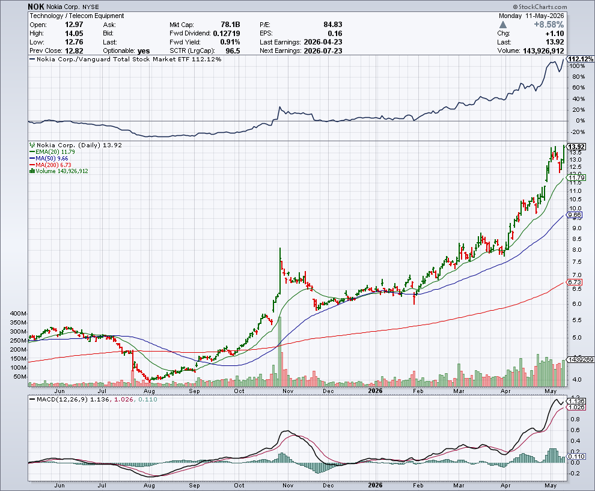Click the Nokia Corp. company name in the header
Image resolution: width=595 pixels, height=491 pixels.
coord(63,7)
